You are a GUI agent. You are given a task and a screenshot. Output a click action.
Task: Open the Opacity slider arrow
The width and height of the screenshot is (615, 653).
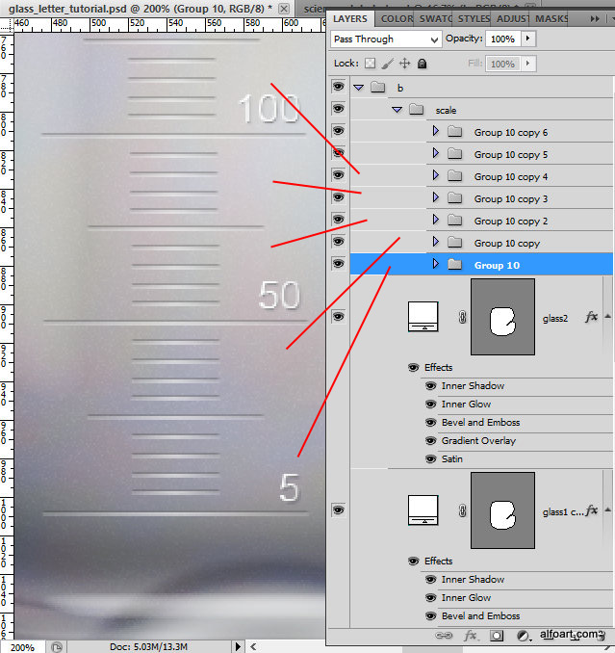pyautogui.click(x=528, y=39)
